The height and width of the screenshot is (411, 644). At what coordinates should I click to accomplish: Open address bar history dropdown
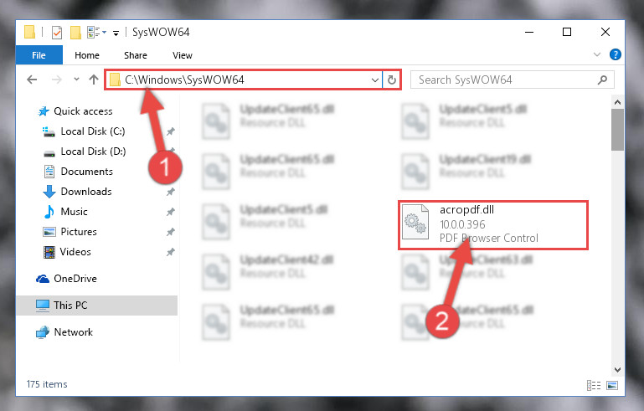pos(374,80)
